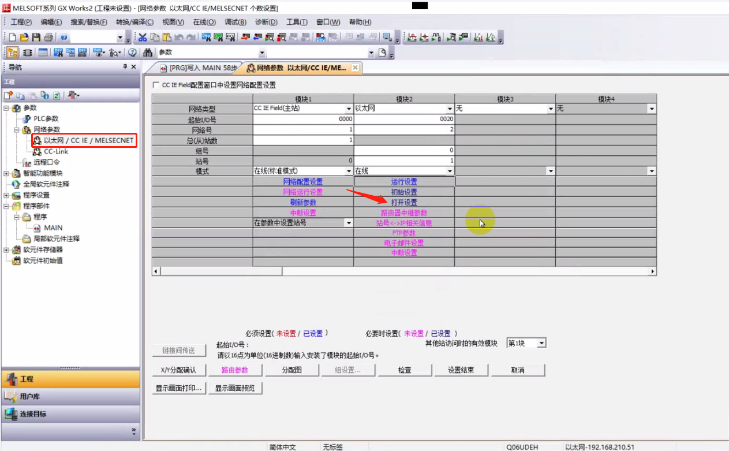
Task: Open the 在参数中设置站号 dropdown
Action: point(349,223)
